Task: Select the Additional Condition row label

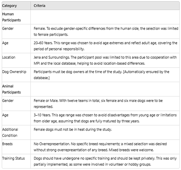Action: [10, 132]
